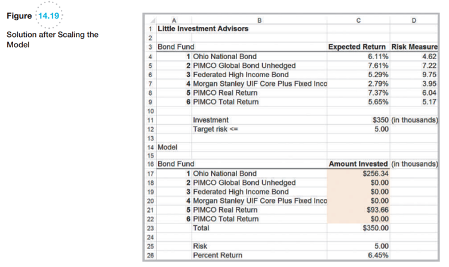The width and height of the screenshot is (449, 267).
Task: Select row header 11
Action: [x=149, y=120]
